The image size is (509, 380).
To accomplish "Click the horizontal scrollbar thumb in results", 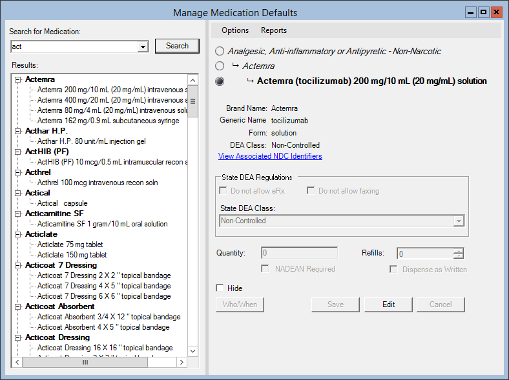I will pyautogui.click(x=85, y=362).
